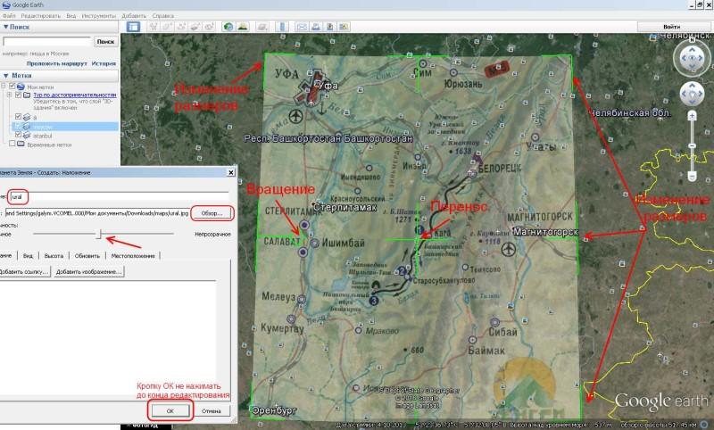714x430 pixels.
Task: Switch to the Местоположение tab
Action: click(x=133, y=256)
